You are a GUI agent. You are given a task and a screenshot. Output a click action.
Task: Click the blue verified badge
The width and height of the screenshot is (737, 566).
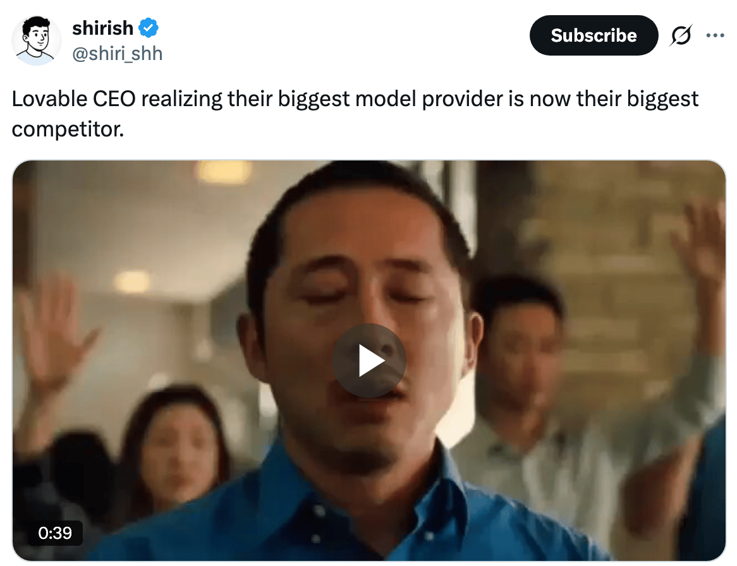pos(149,28)
